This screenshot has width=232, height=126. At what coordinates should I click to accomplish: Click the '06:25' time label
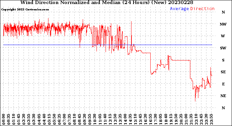point(59,119)
